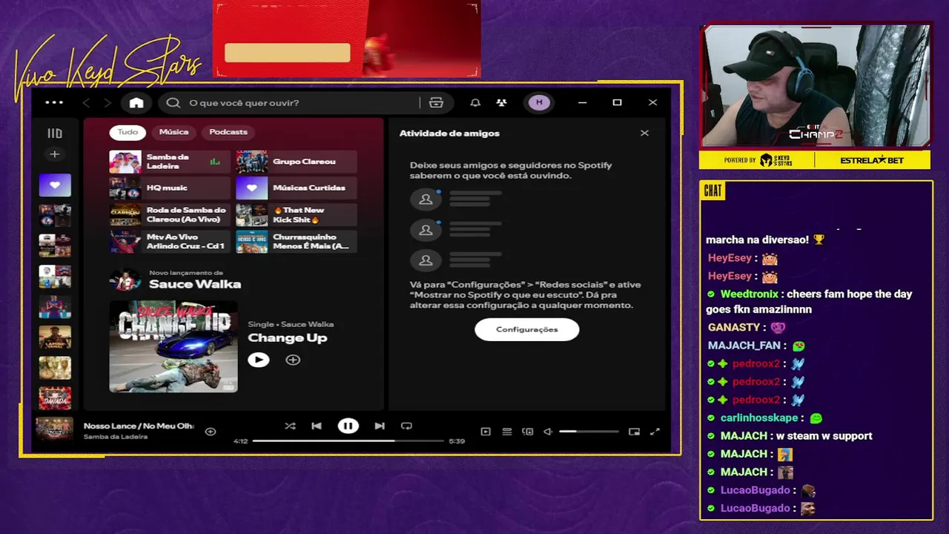This screenshot has height=534, width=949.
Task: Open second sidebar playlist thumbnail below Liked Songs
Action: pyautogui.click(x=55, y=246)
